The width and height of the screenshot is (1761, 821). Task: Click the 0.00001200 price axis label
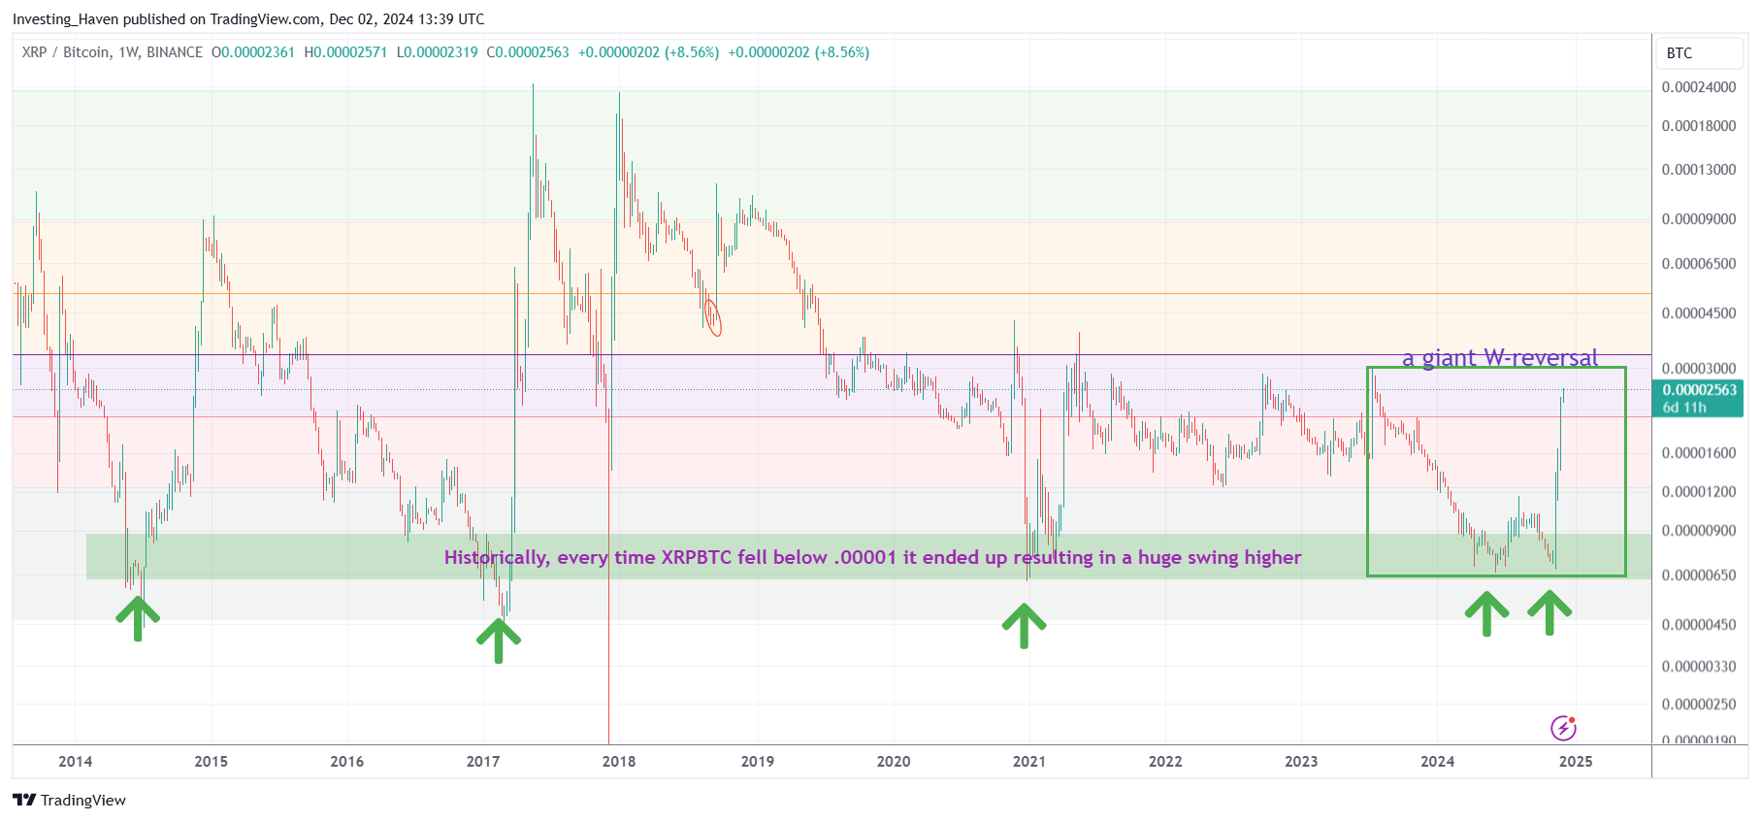[1699, 492]
